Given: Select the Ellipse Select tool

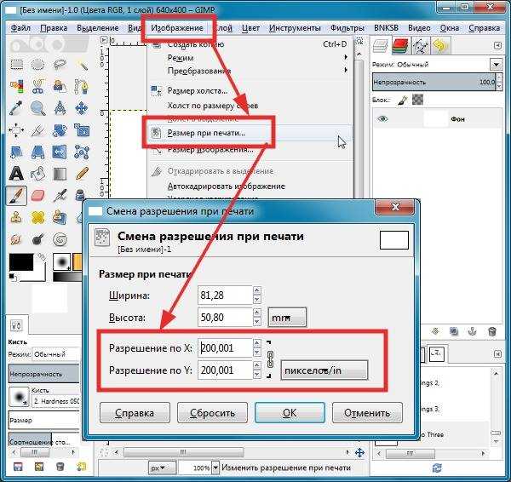Looking at the screenshot, I should click(x=37, y=64).
